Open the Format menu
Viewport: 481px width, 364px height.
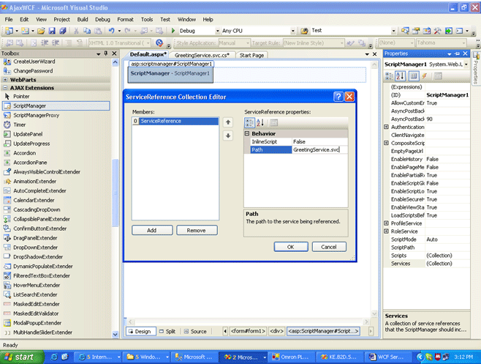tap(125, 19)
